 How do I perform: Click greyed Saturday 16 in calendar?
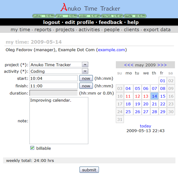coord(171,96)
